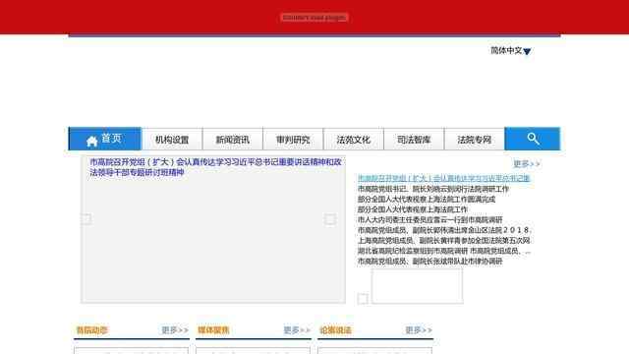Screen dimensions: 629x354
Task: Open the 法苑文化 menu
Action: click(354, 140)
